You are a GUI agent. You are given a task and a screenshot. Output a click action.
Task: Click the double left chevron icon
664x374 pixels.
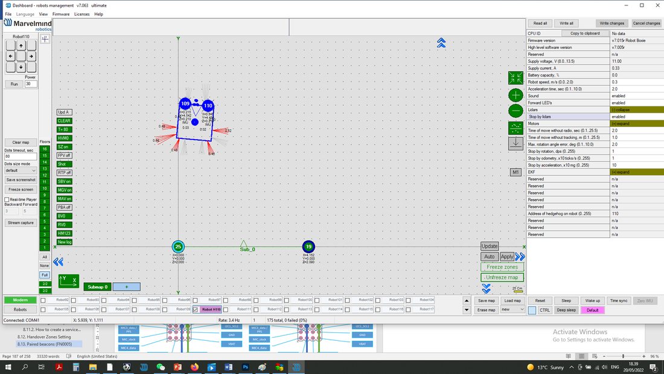(58, 262)
